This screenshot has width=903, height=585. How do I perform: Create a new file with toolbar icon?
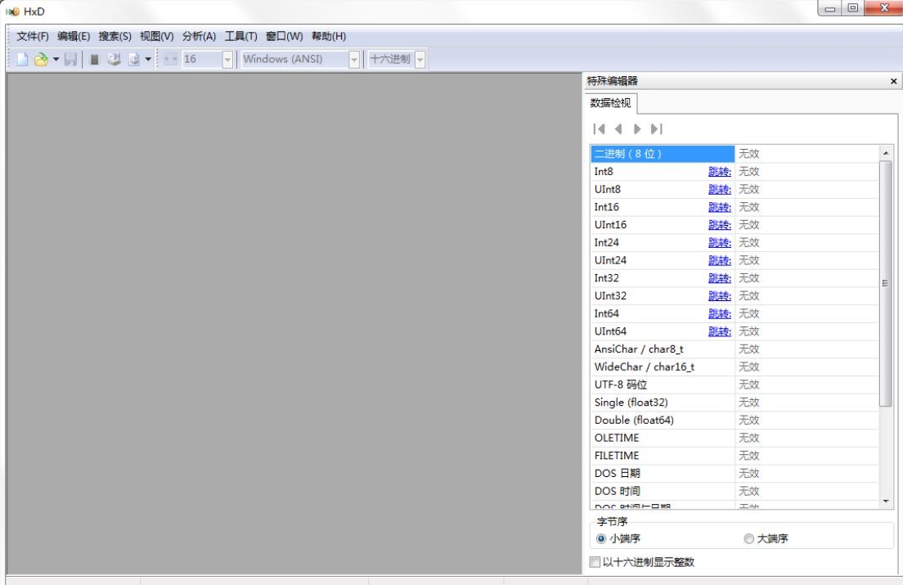22,59
